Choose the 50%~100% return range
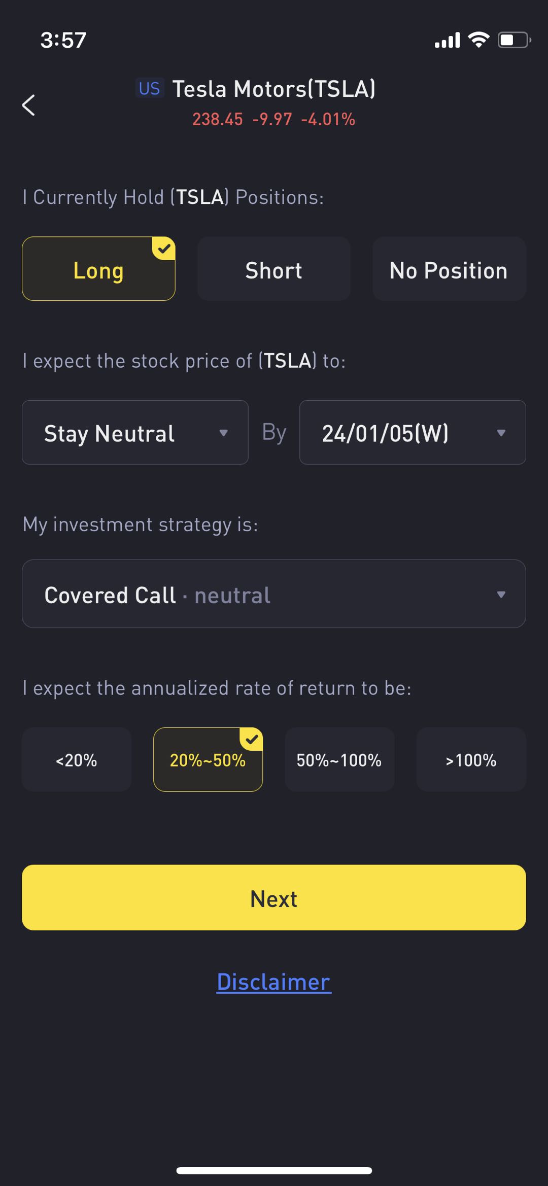 [x=339, y=759]
